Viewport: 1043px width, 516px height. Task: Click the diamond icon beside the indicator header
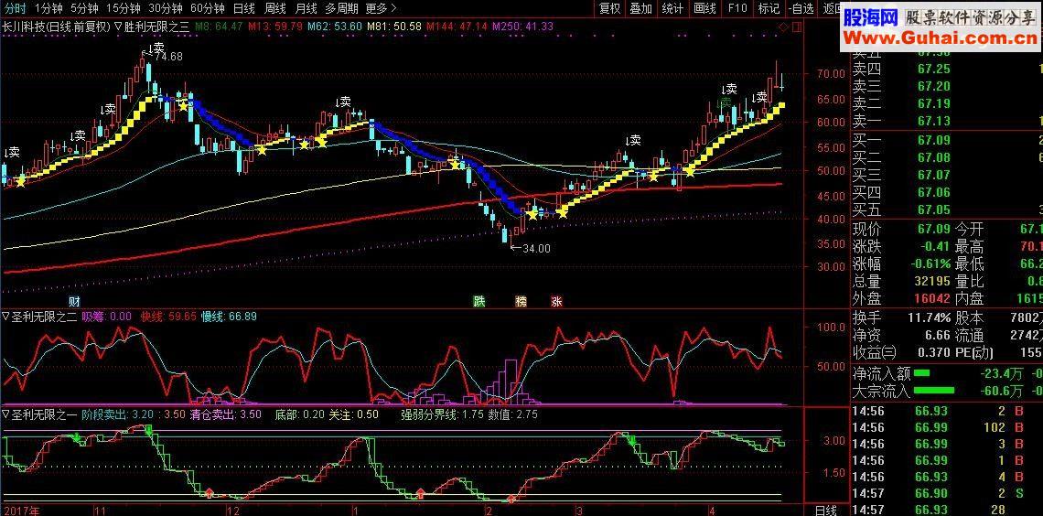(x=784, y=27)
